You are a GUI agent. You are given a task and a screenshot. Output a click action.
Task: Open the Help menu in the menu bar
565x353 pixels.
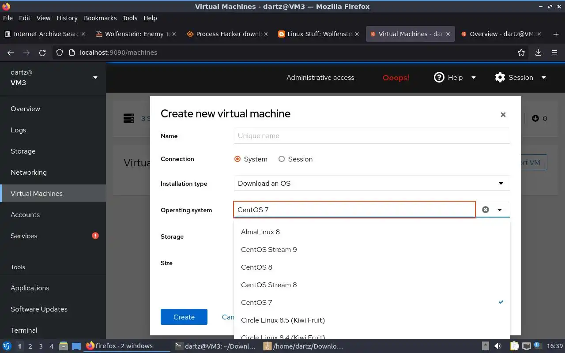click(150, 18)
